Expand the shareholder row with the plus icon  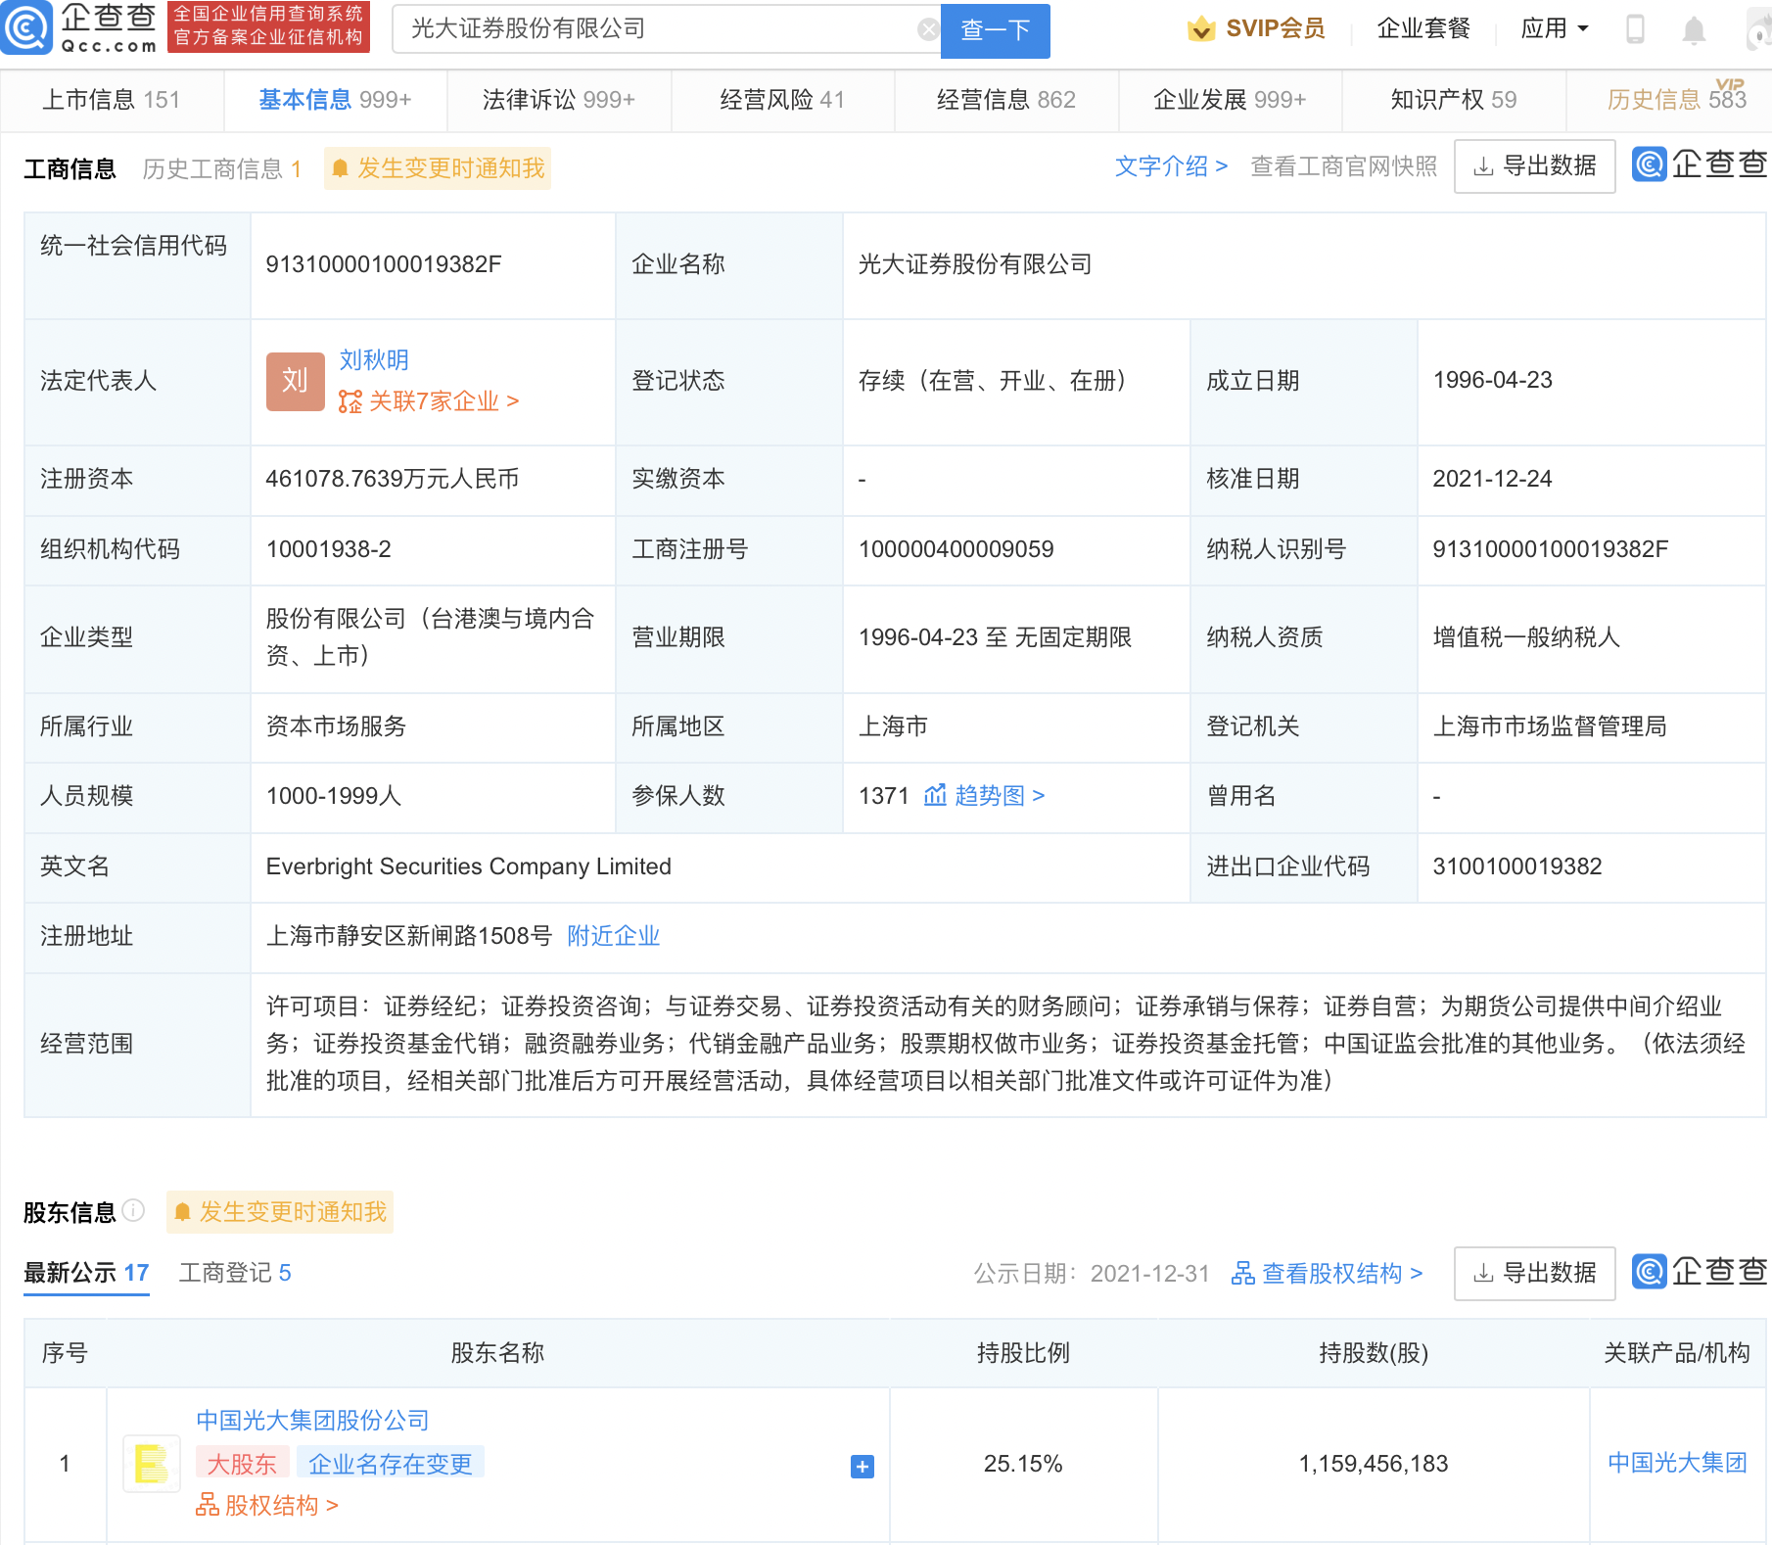click(862, 1466)
